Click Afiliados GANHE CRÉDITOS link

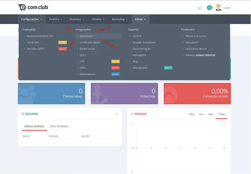[x=200, y=55]
